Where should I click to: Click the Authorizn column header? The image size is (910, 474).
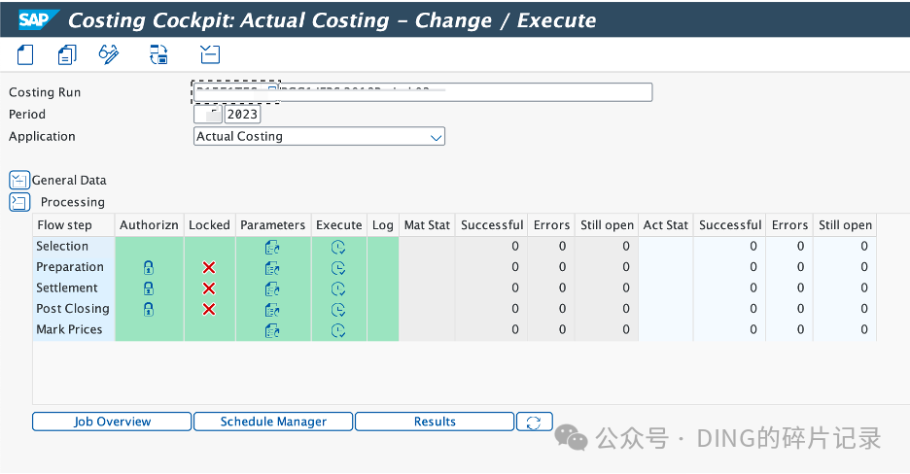149,224
